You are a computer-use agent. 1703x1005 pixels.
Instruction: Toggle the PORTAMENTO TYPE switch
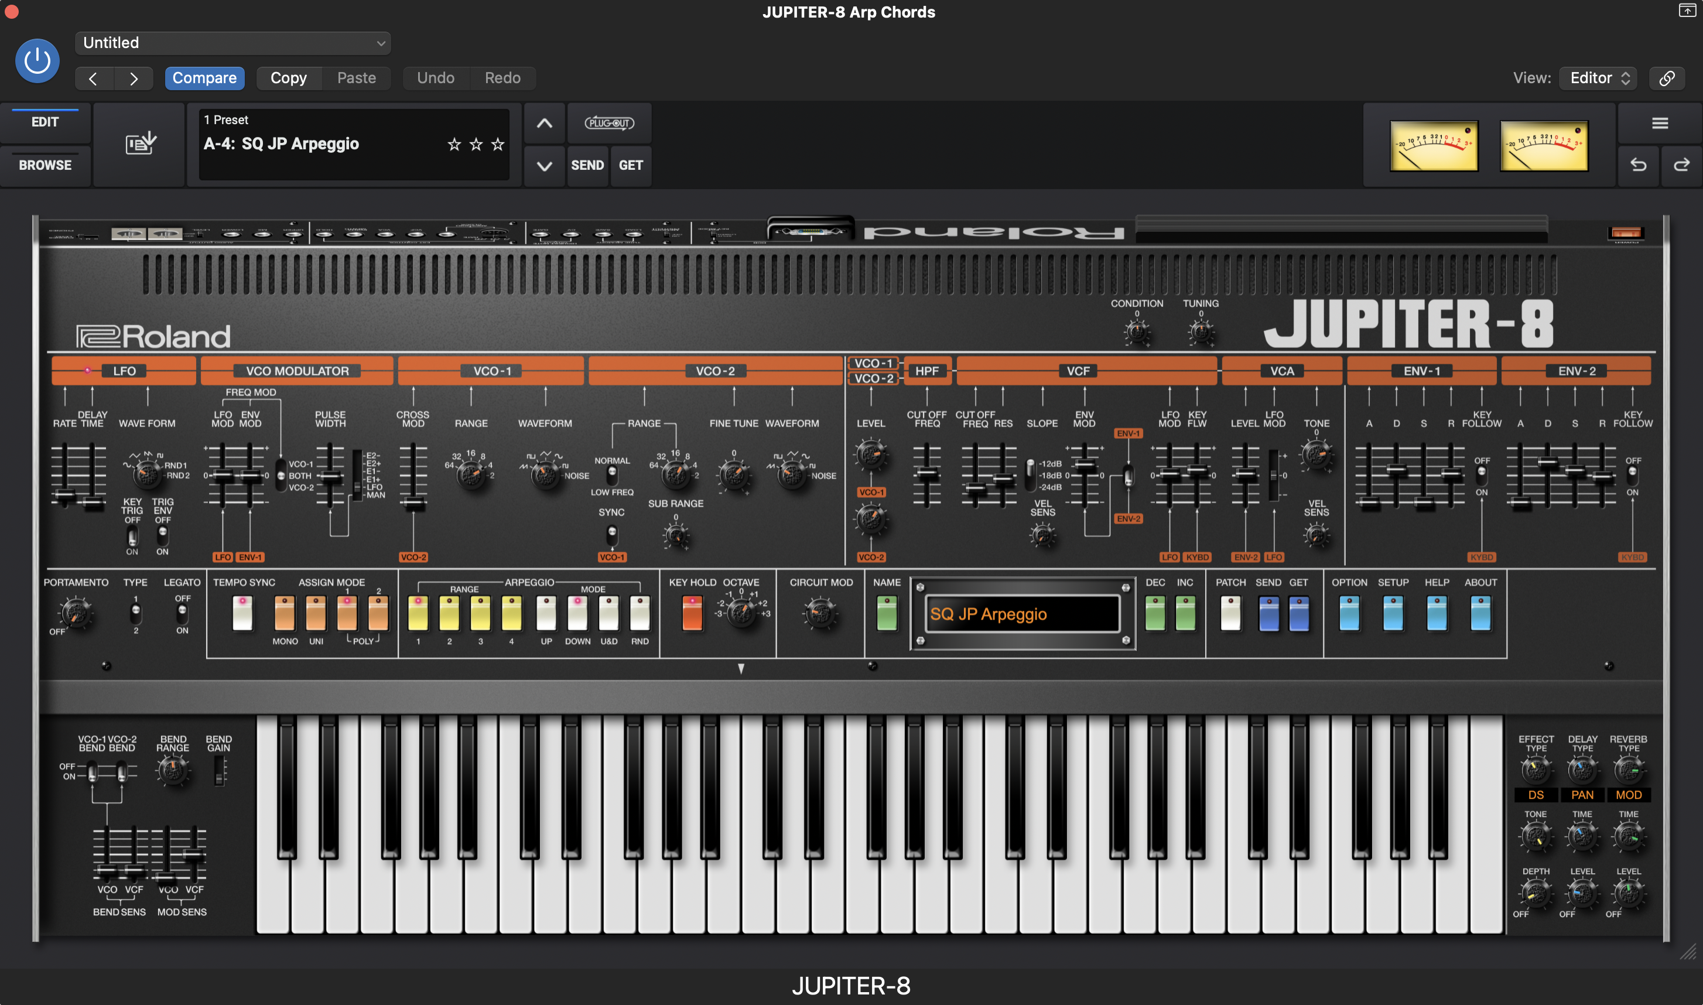coord(136,614)
